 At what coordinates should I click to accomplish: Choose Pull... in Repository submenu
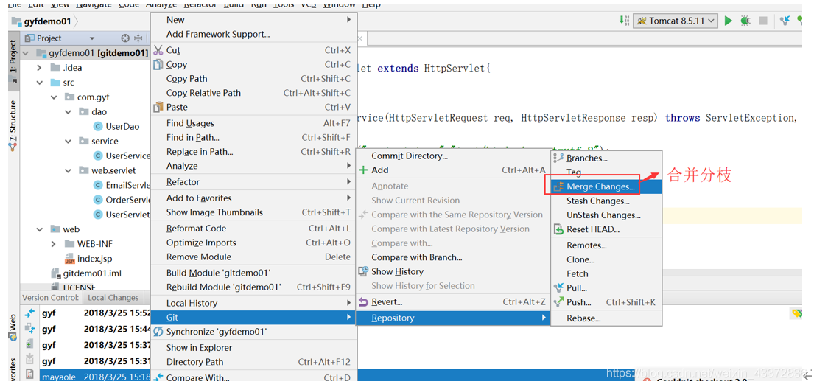pyautogui.click(x=606, y=287)
